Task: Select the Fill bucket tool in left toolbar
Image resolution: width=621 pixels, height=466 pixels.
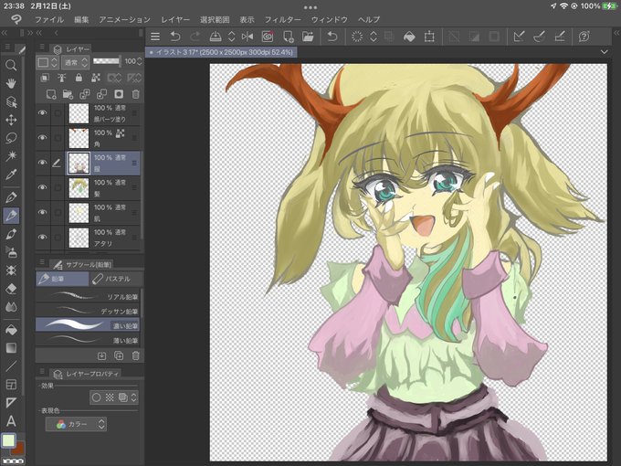Action: coord(11,330)
